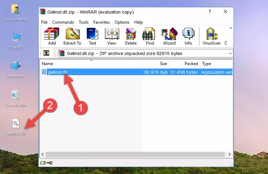This screenshot has width=268, height=174.
Task: Open the View file tool
Action: 112,36
